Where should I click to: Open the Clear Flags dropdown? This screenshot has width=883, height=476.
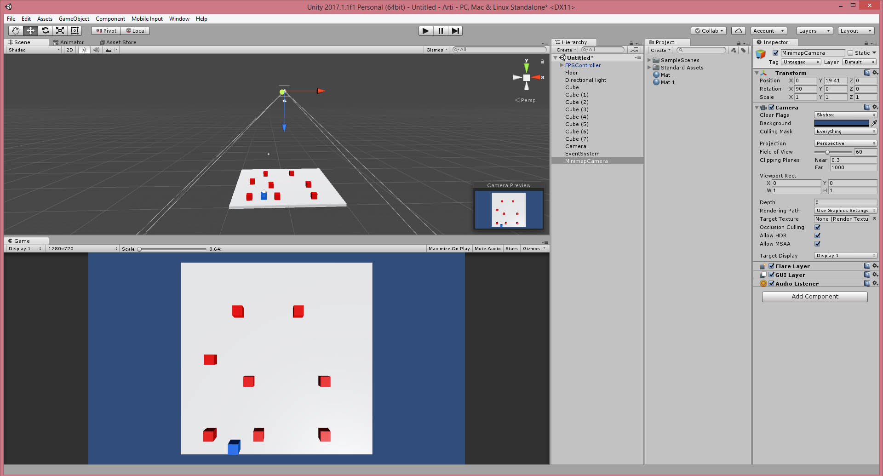[845, 115]
